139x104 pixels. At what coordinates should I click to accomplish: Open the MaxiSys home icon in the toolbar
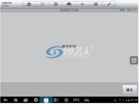tap(29, 4)
